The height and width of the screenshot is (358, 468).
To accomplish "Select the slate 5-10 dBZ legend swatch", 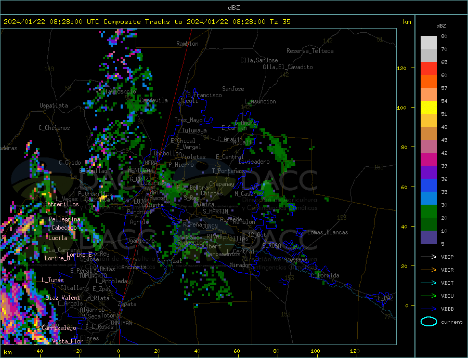I will tap(428, 237).
